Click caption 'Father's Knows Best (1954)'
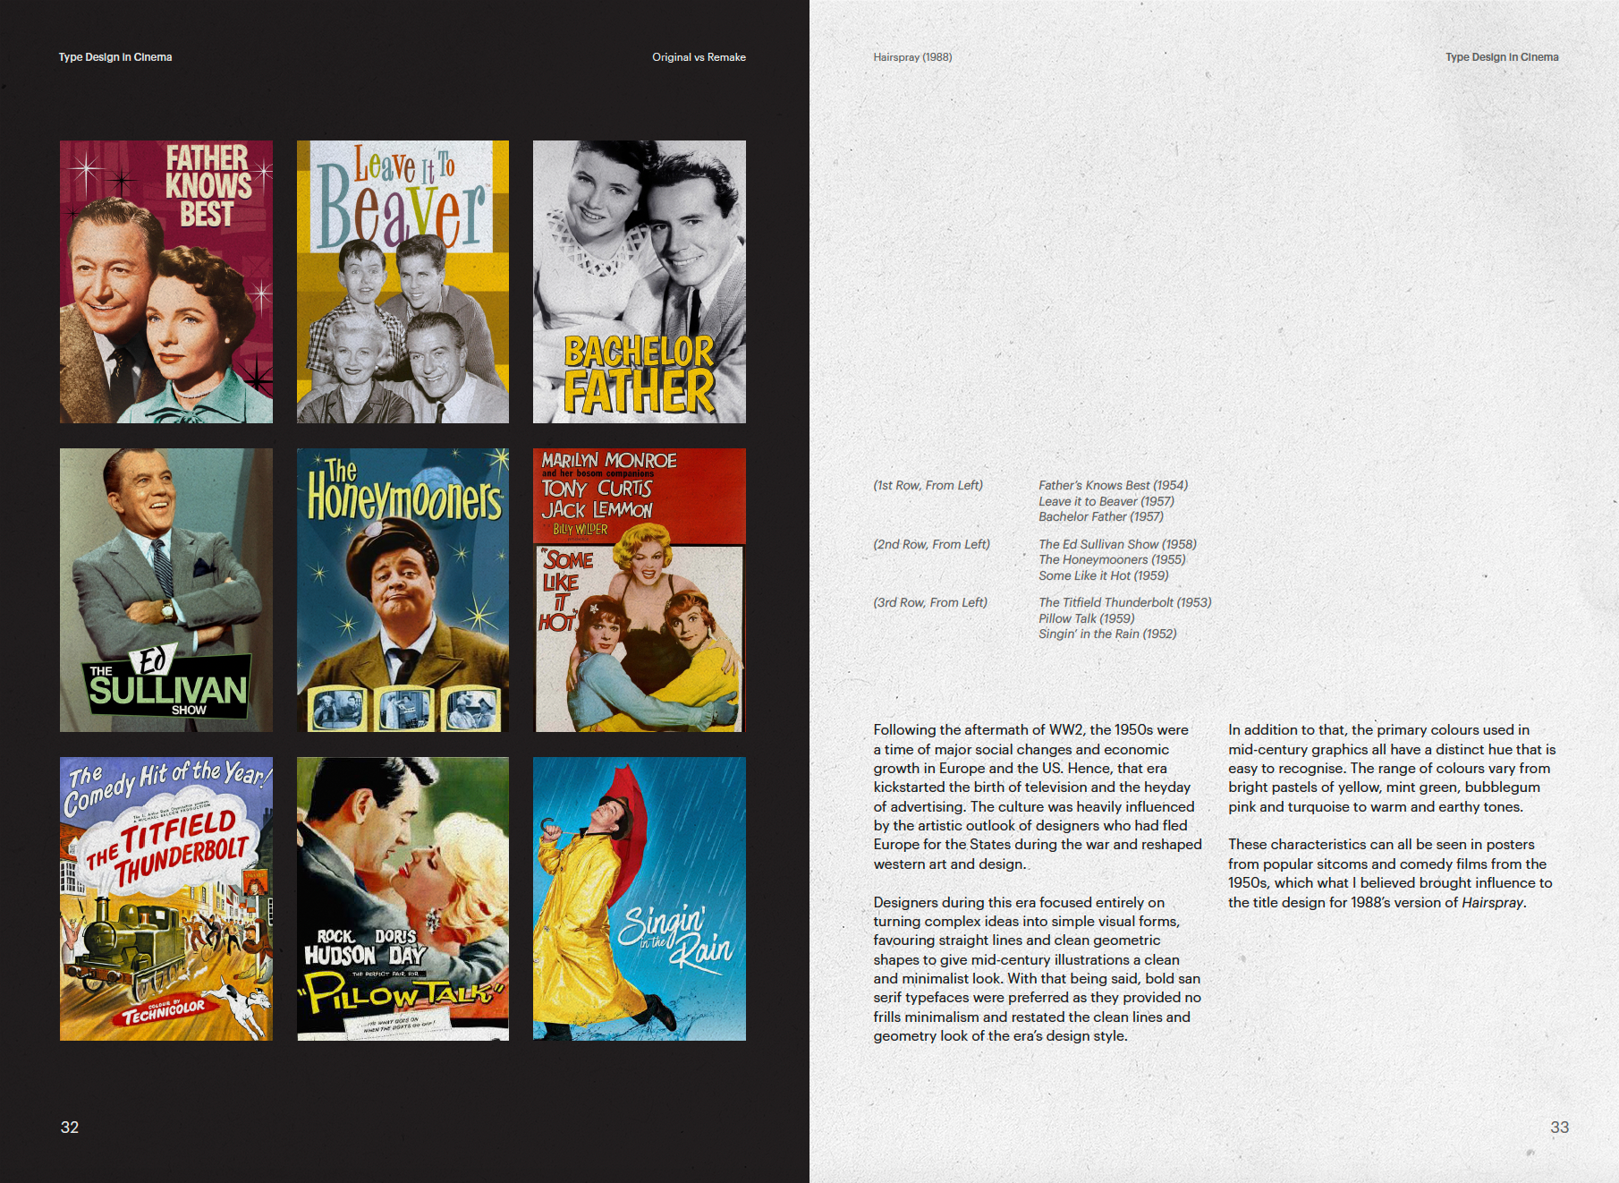Image resolution: width=1619 pixels, height=1183 pixels. [x=1113, y=486]
